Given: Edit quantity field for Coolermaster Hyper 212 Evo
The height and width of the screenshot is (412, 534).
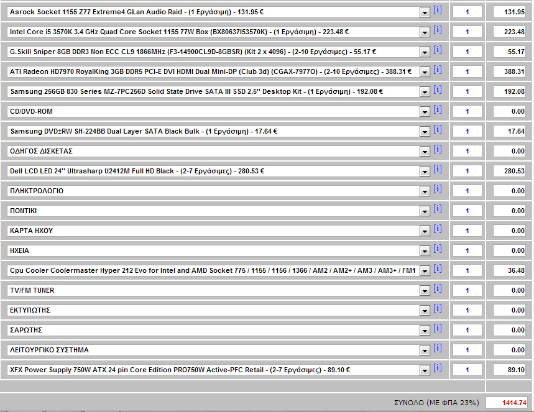Looking at the screenshot, I should coord(467,270).
